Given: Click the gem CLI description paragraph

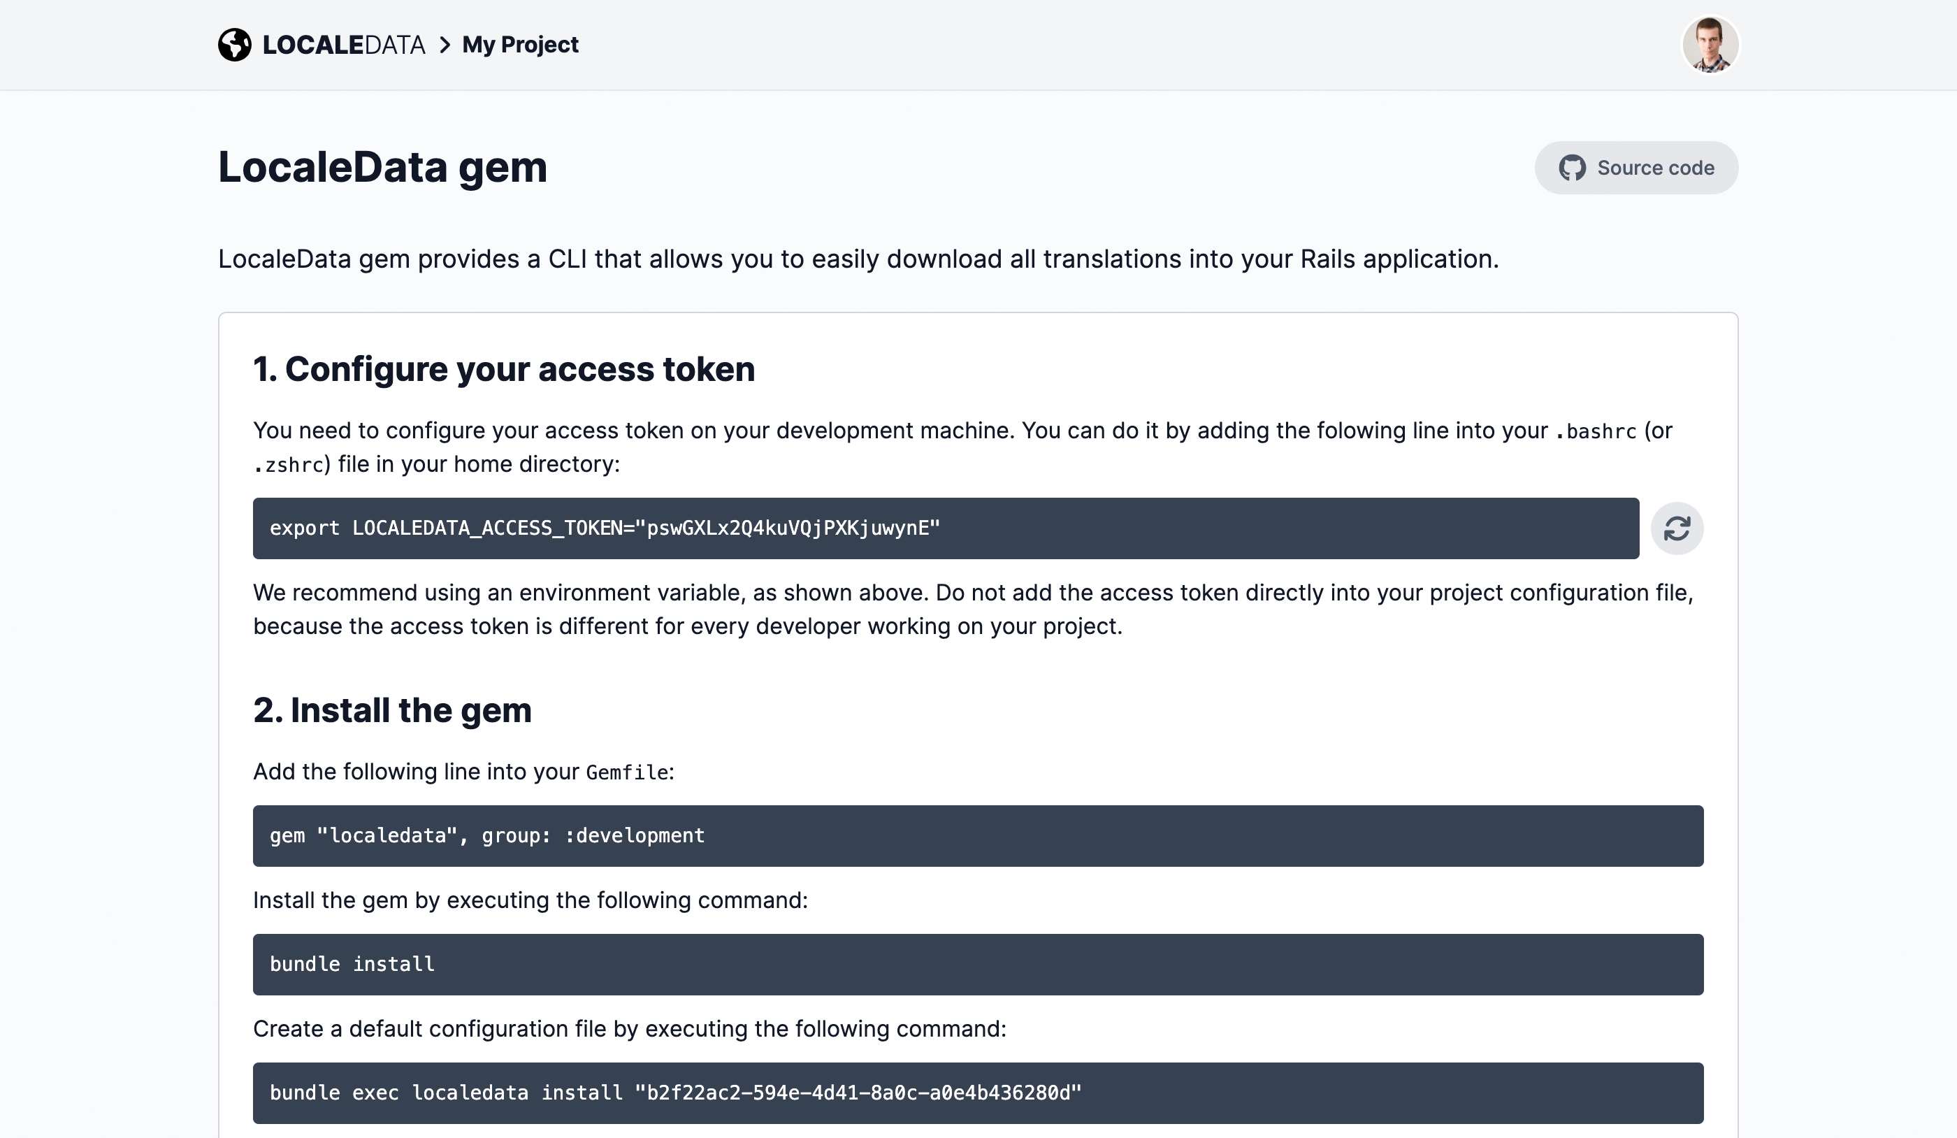Looking at the screenshot, I should coord(858,259).
